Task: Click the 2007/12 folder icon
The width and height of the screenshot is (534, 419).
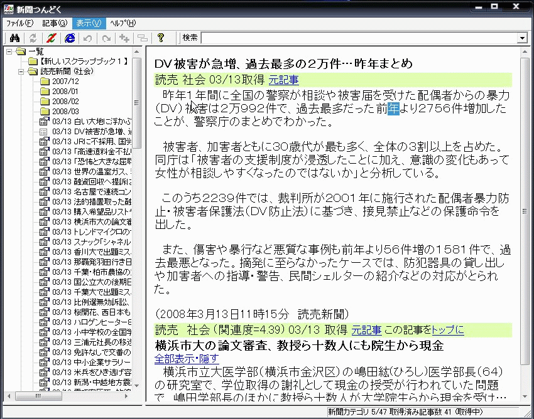Action: tap(45, 82)
